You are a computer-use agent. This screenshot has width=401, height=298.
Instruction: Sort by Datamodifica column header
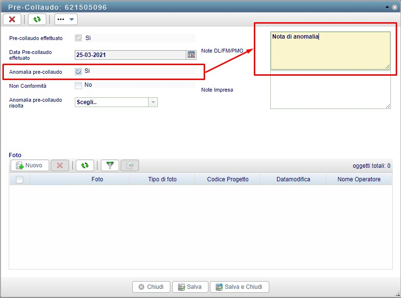point(293,179)
